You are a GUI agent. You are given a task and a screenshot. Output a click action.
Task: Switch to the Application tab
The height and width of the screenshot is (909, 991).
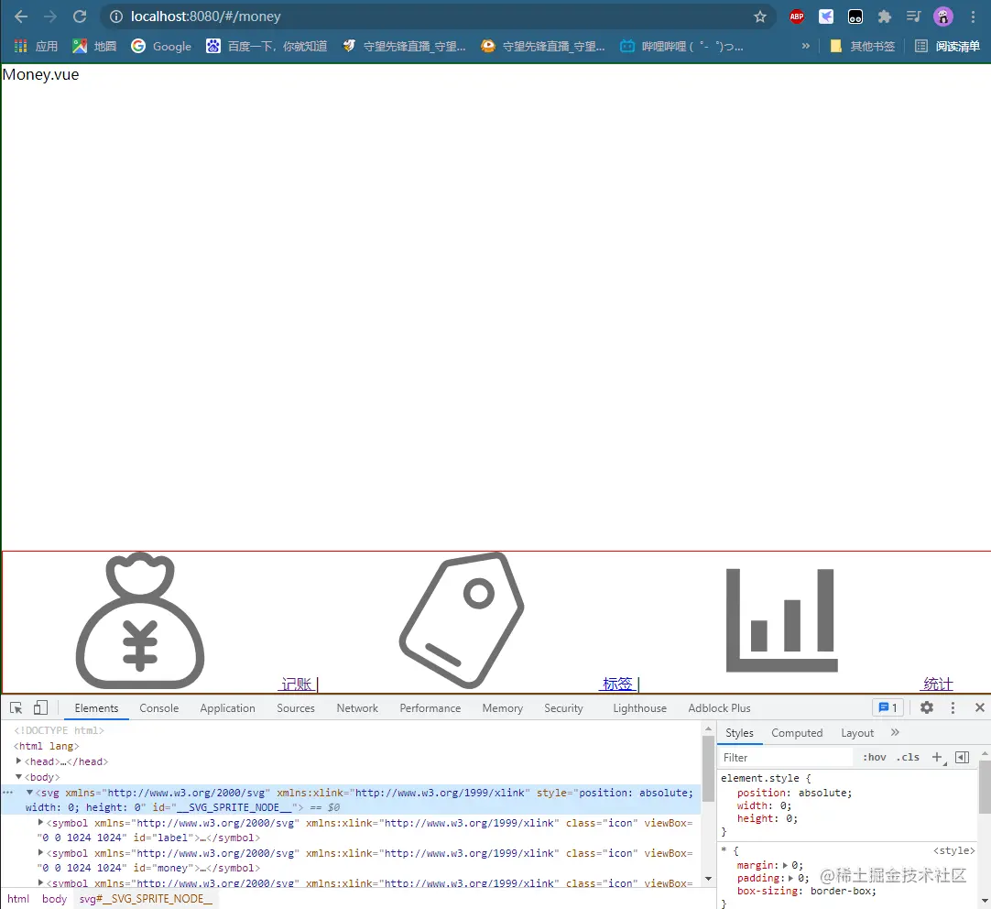[x=227, y=708]
